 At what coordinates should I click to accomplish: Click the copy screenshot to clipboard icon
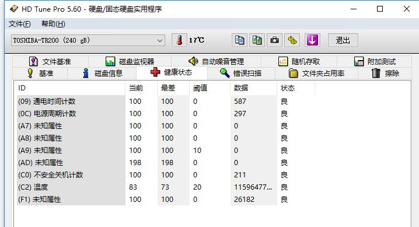257,40
